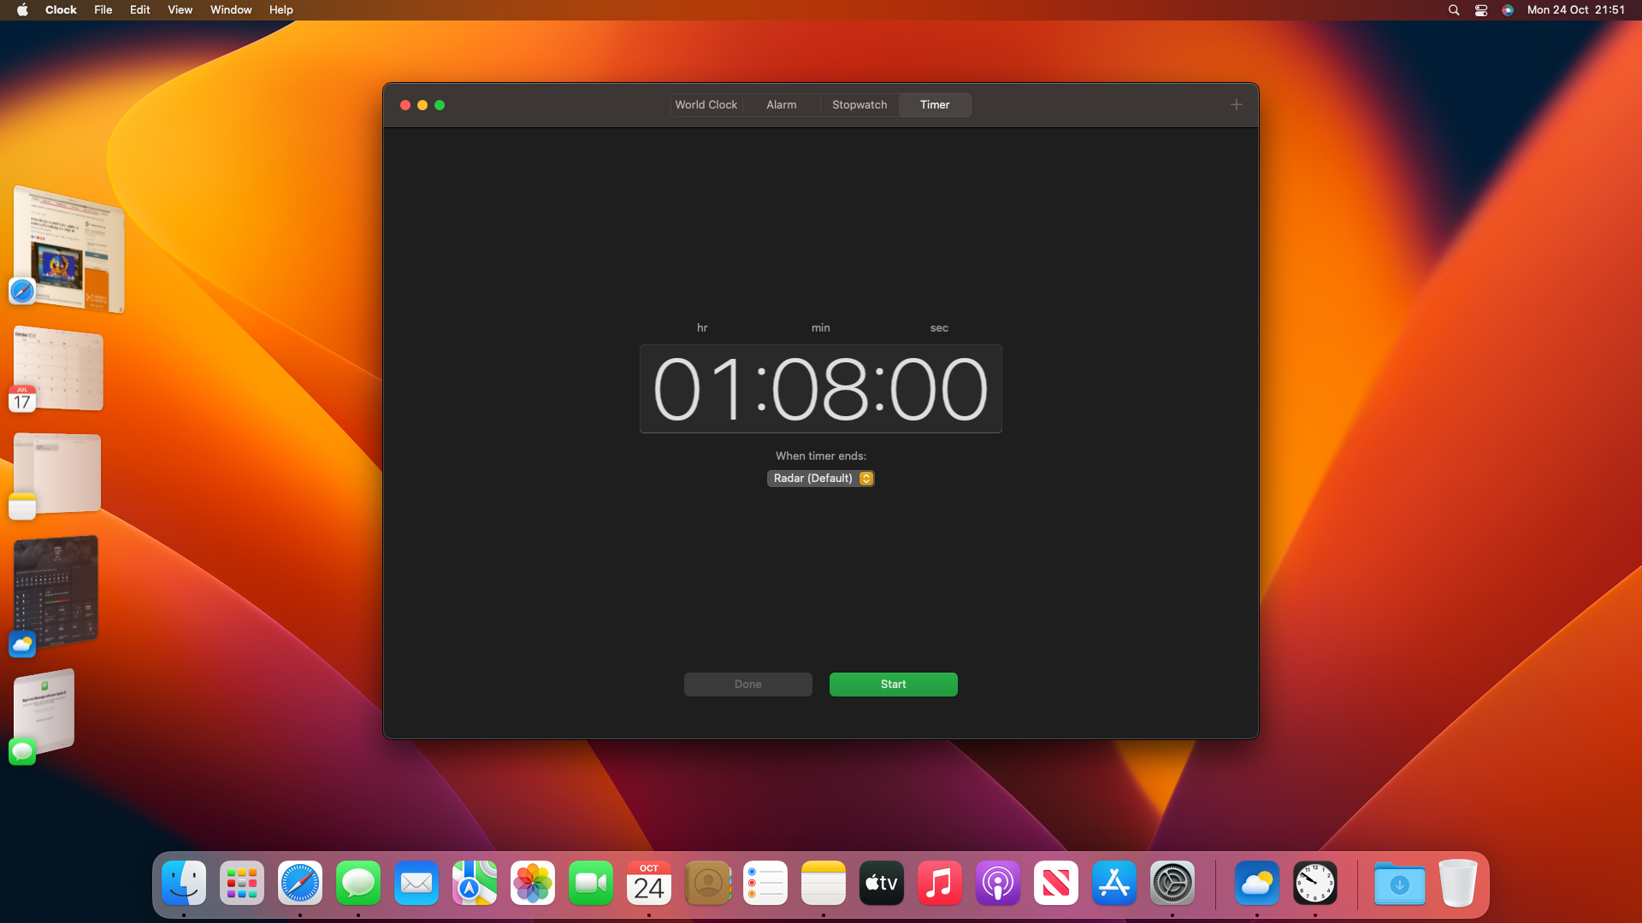Open Weather app from Dock
Image resolution: width=1642 pixels, height=923 pixels.
coord(1255,884)
